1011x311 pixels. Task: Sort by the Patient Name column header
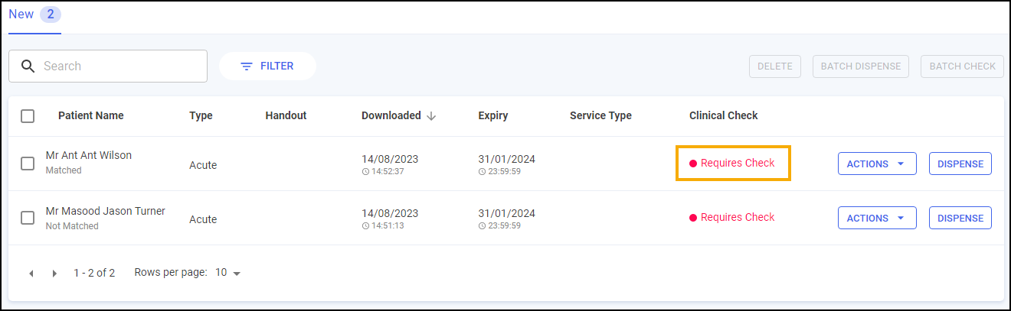pos(90,116)
